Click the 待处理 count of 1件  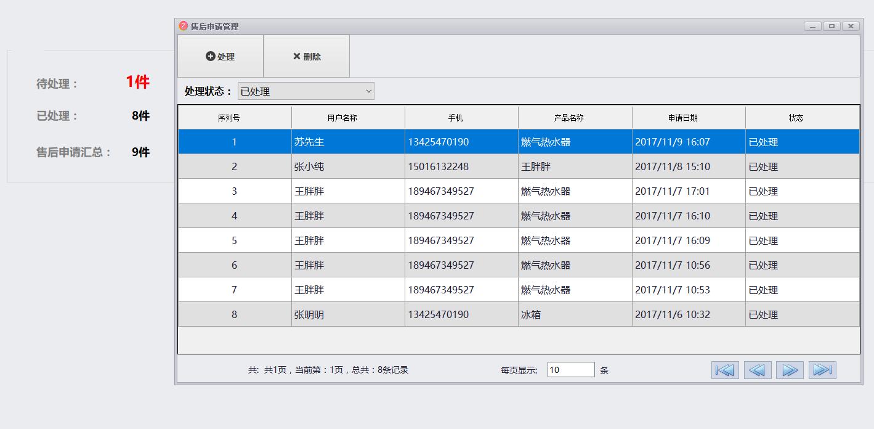(x=138, y=82)
